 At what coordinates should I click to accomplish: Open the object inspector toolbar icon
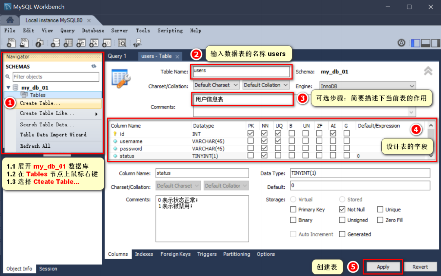(x=40, y=43)
